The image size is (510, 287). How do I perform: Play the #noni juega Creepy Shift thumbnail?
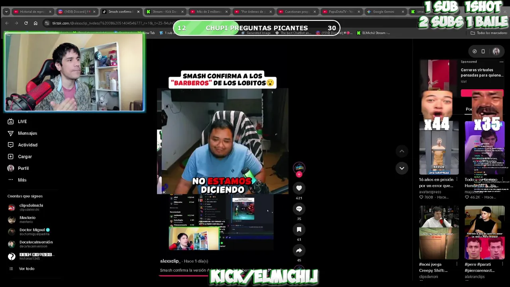439,232
